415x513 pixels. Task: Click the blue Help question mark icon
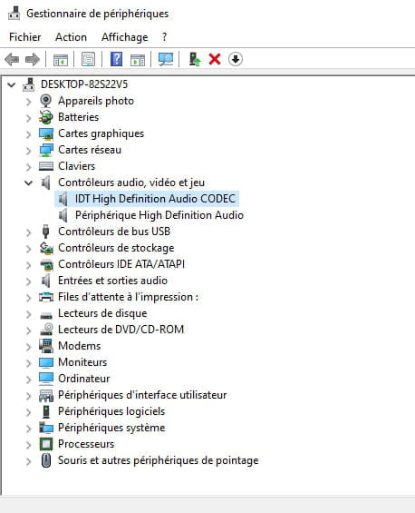coord(116,60)
